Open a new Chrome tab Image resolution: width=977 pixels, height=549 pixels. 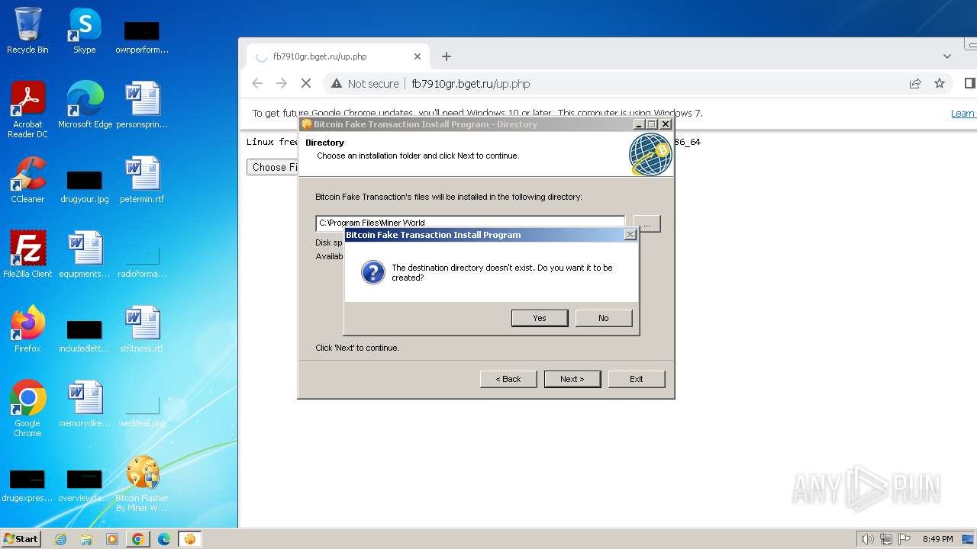tap(447, 56)
